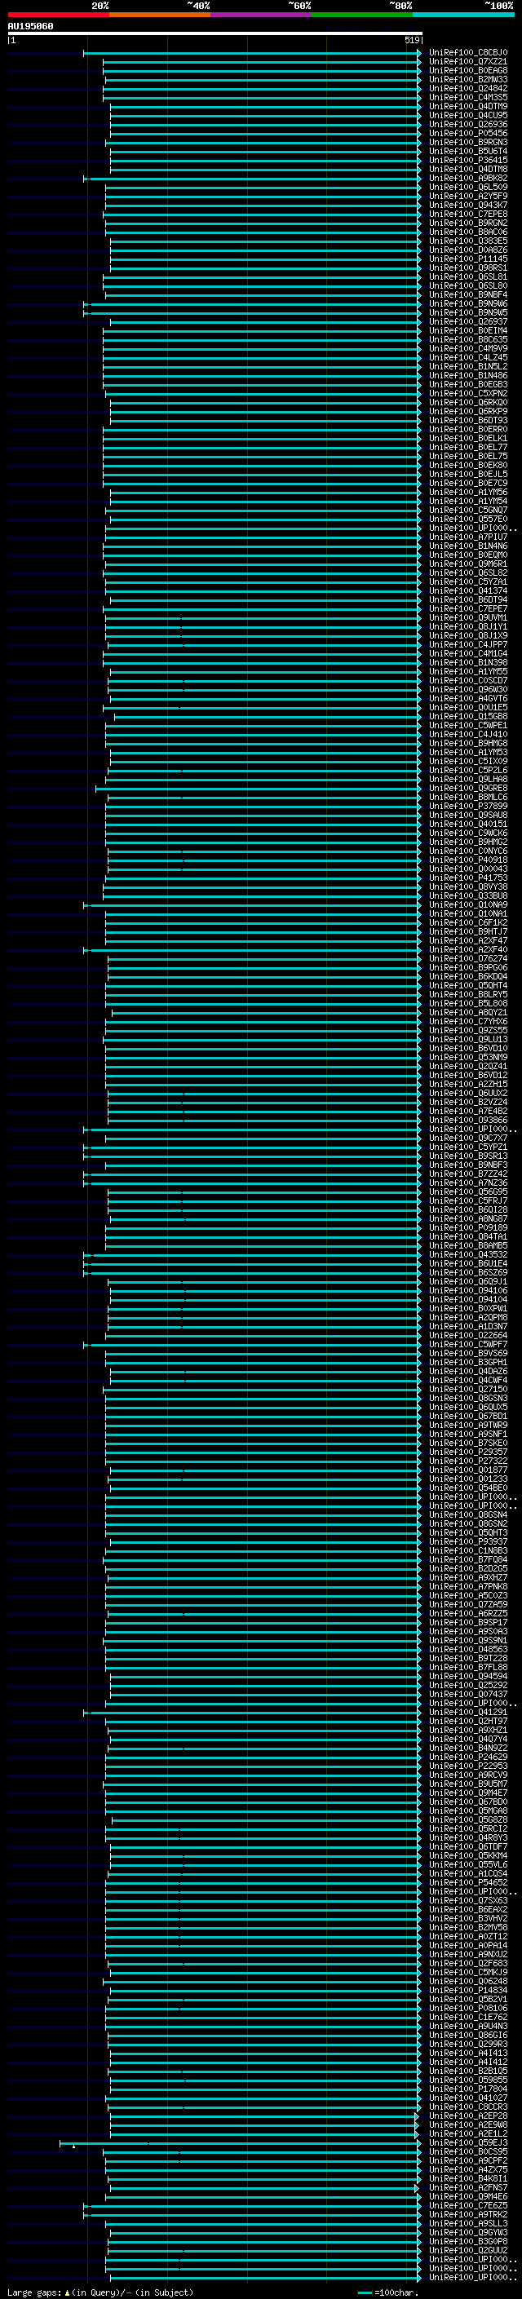Select the UniRef100_Q383E5 label
Viewport: 522px width, 2299px height.
pos(468,241)
